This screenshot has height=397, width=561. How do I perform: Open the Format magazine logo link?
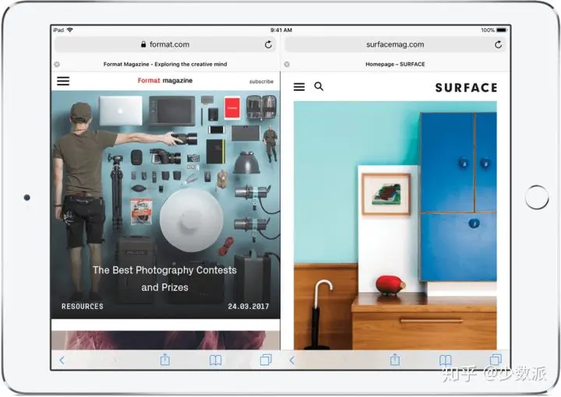(x=165, y=80)
